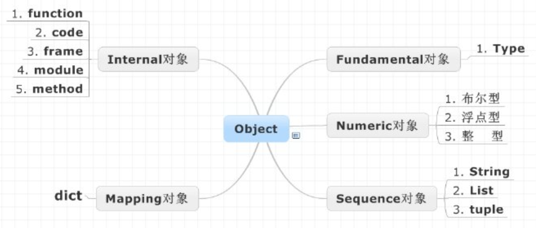Select the Internal对象 node

coord(148,59)
